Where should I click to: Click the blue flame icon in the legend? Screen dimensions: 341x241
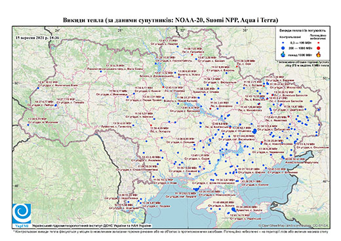click(283, 54)
